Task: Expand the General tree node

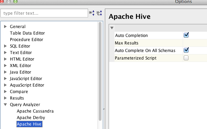Action: [5, 26]
